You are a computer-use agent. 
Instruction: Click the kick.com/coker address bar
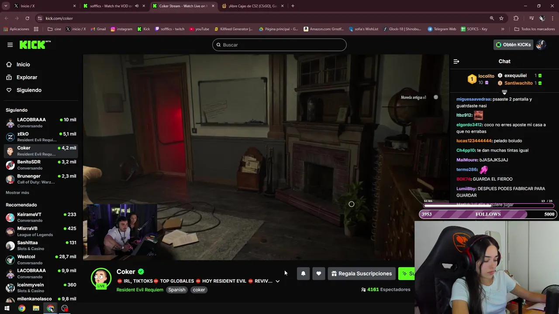click(x=262, y=18)
